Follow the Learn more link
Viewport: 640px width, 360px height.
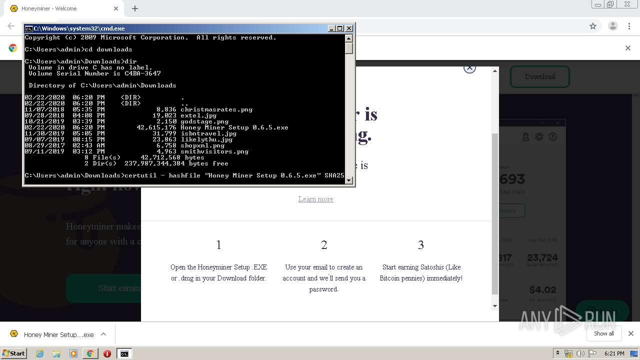[x=315, y=199]
